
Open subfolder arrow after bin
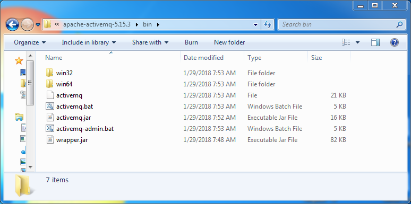[158, 24]
